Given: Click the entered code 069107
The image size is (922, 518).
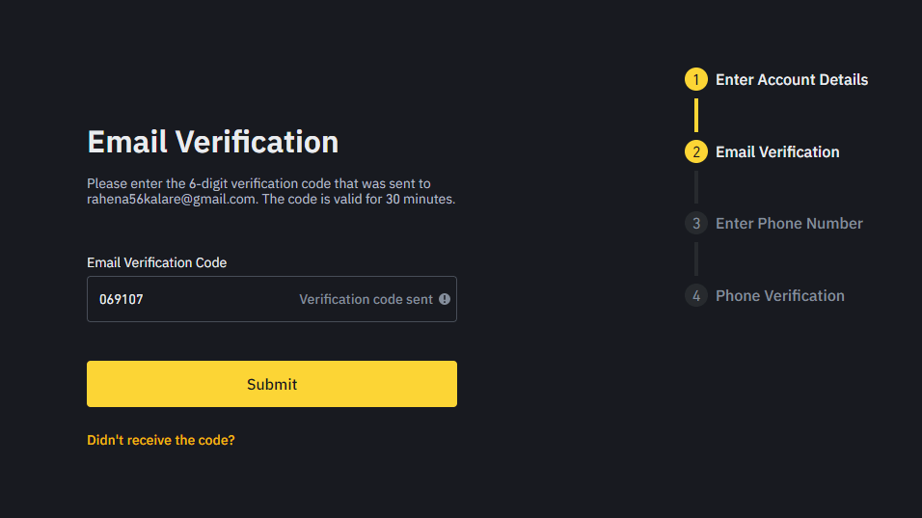Looking at the screenshot, I should click(122, 299).
